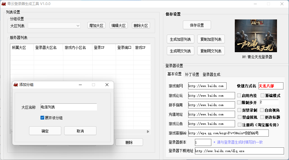Close the 添加分组 dialog window
This screenshot has height=160, width=289.
pos(107,85)
